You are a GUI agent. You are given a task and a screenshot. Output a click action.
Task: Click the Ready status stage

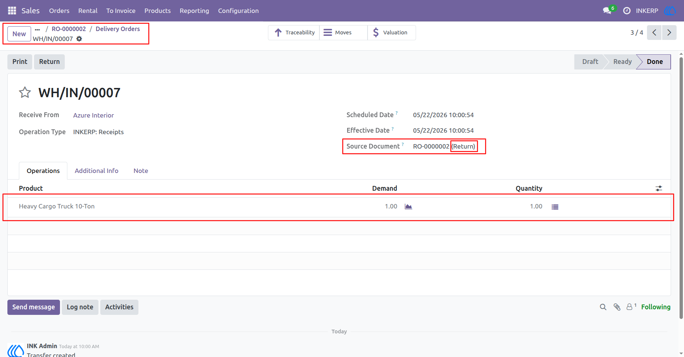(x=622, y=62)
